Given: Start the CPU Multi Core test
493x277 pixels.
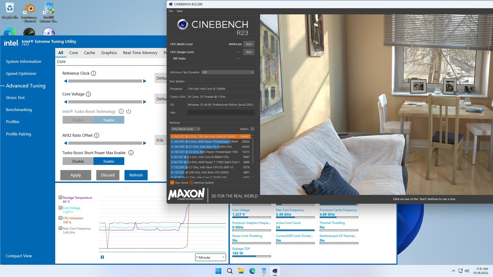Looking at the screenshot, I should tap(249, 44).
